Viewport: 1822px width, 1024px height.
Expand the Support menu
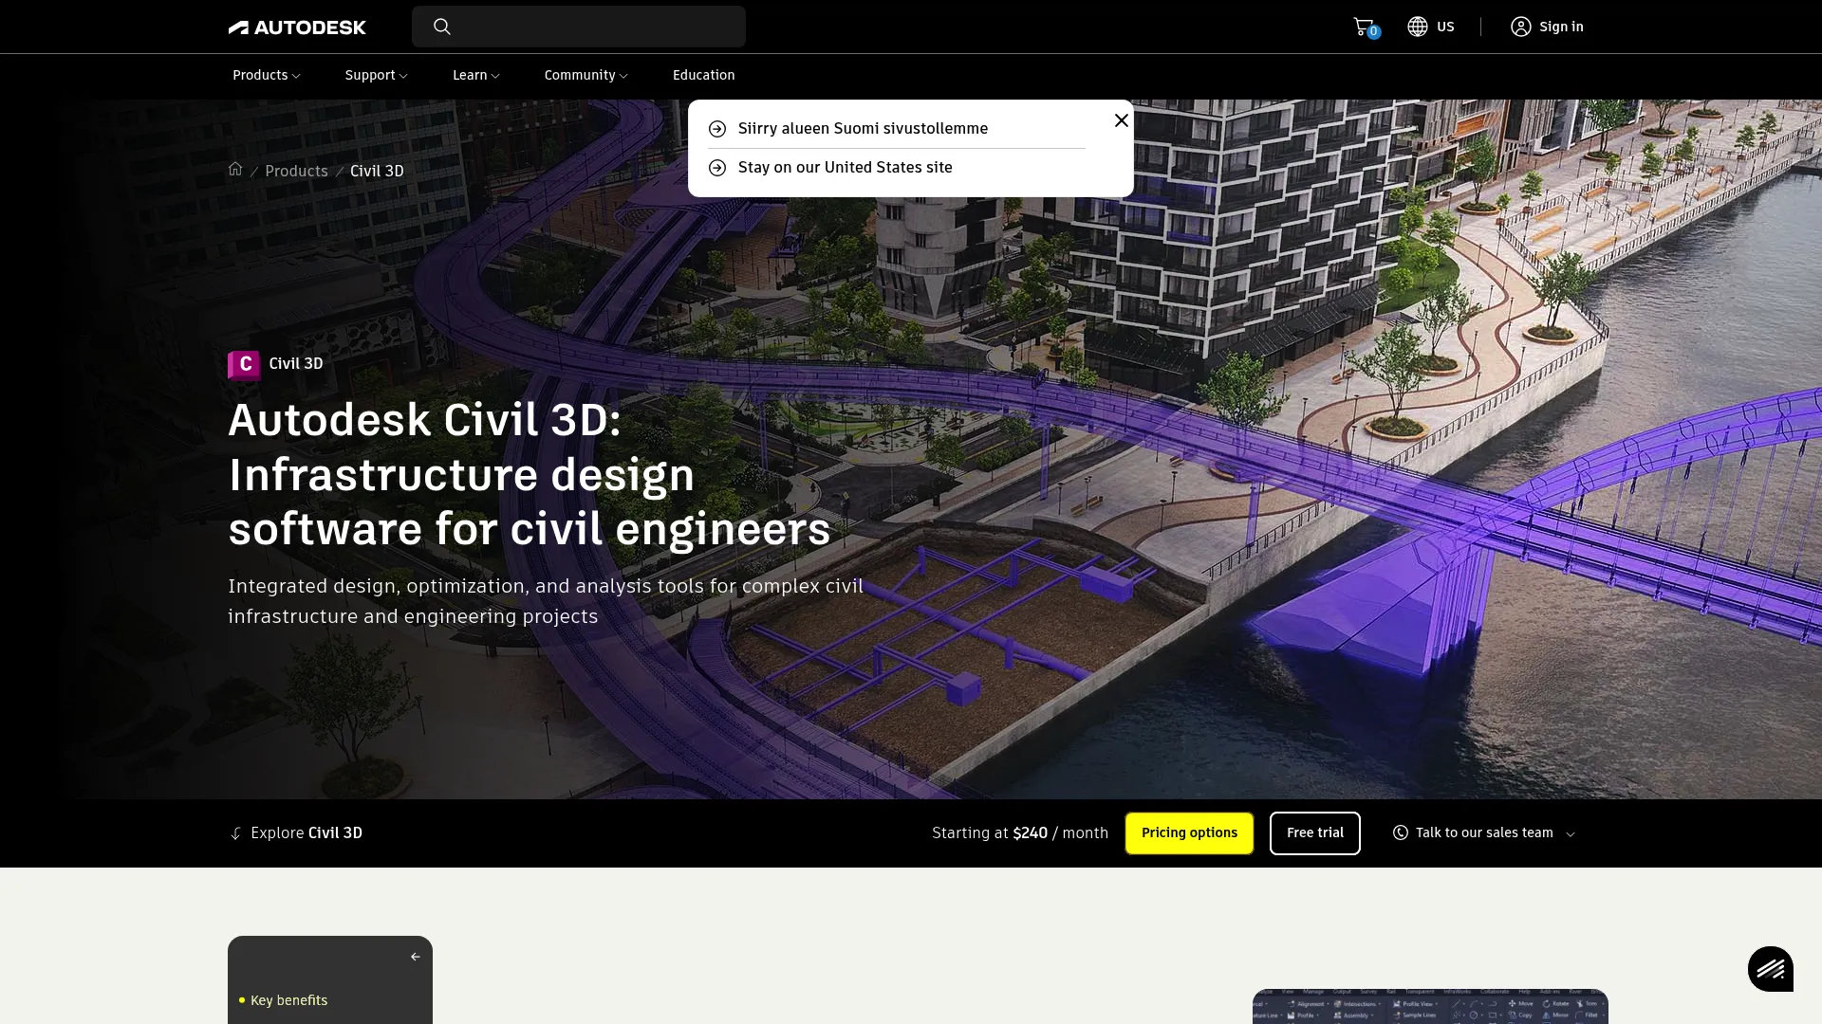[376, 75]
